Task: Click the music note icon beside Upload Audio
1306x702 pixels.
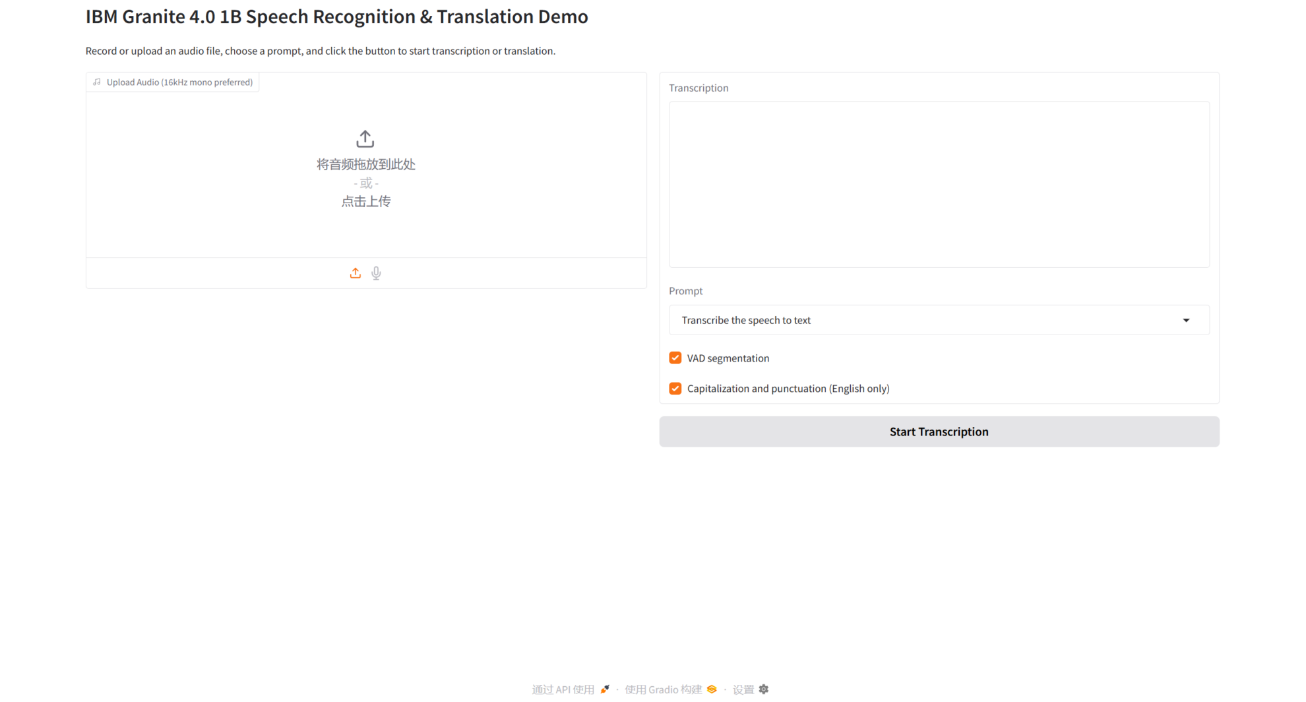Action: [97, 82]
